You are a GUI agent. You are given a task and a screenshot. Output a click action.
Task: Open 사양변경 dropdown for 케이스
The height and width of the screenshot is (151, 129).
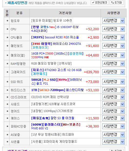point(114,118)
